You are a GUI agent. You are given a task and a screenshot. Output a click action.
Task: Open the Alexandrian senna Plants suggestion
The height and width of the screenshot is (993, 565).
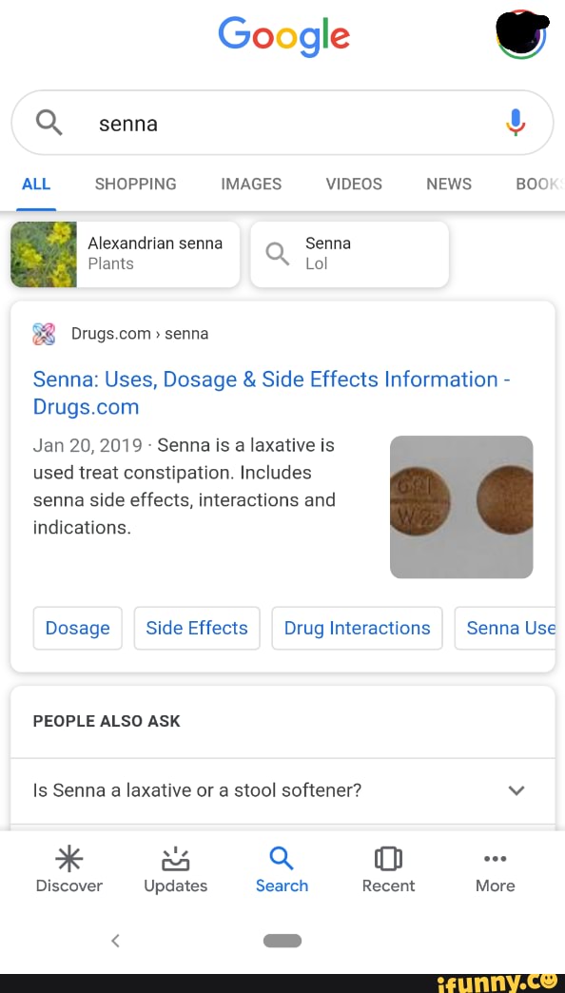click(x=125, y=254)
